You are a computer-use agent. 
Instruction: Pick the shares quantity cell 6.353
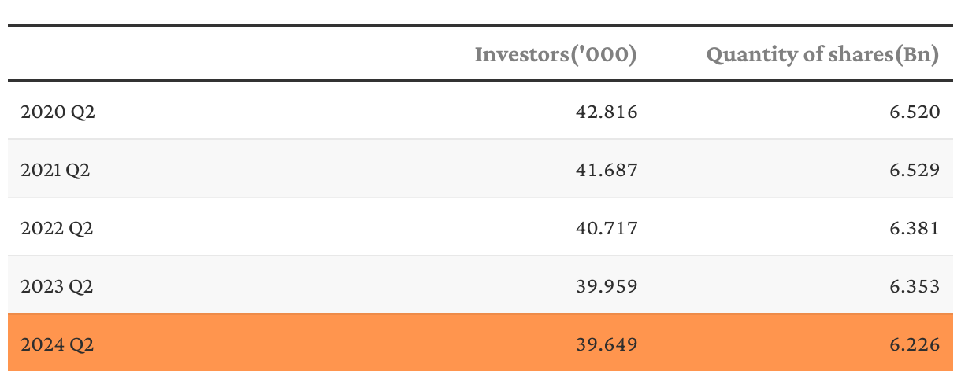(x=915, y=287)
